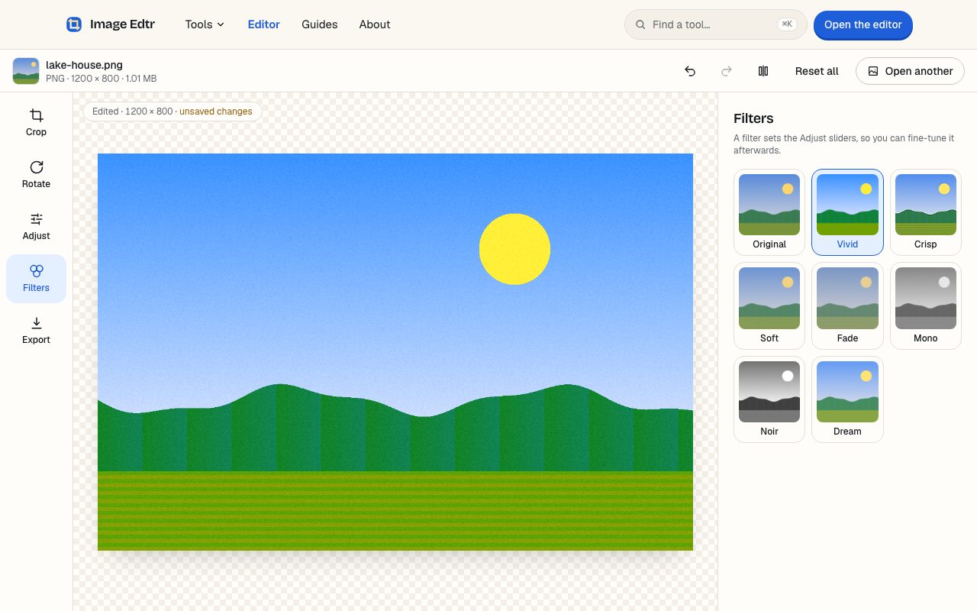Apply the Crisp filter thumbnail
Screen dimensions: 977x611
[925, 212]
